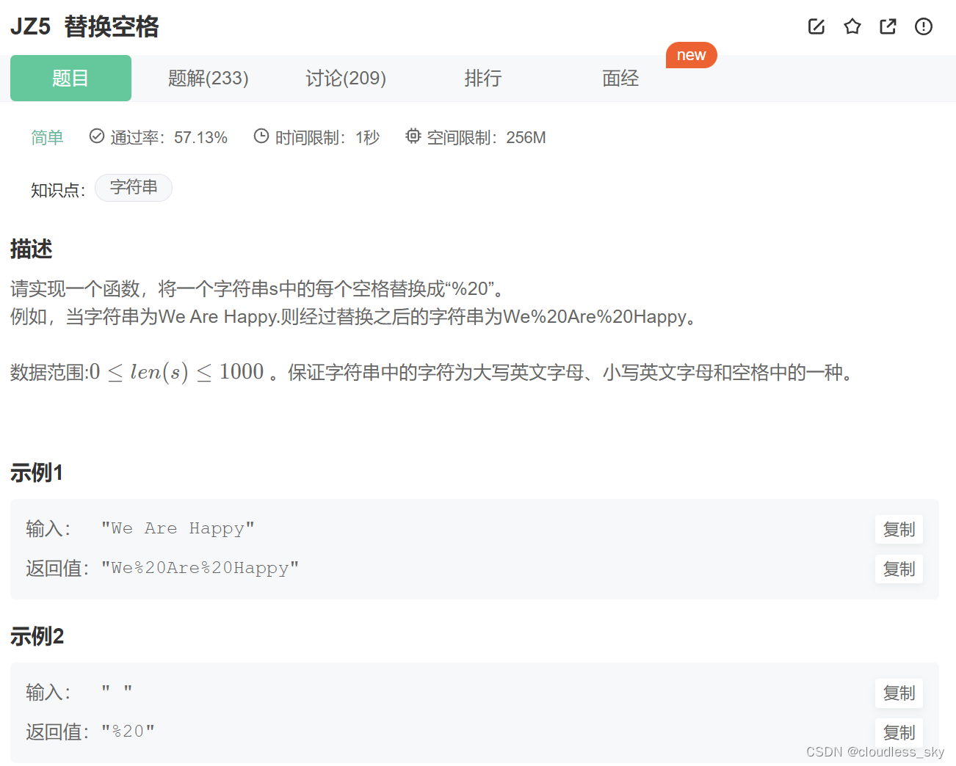This screenshot has width=956, height=766.
Task: Select the 题目 tab
Action: pyautogui.click(x=70, y=78)
